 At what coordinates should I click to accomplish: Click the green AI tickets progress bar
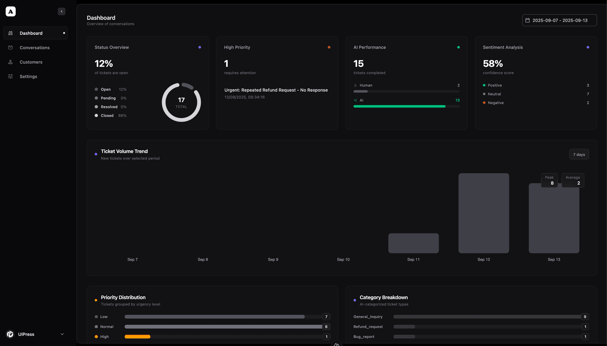pos(400,106)
